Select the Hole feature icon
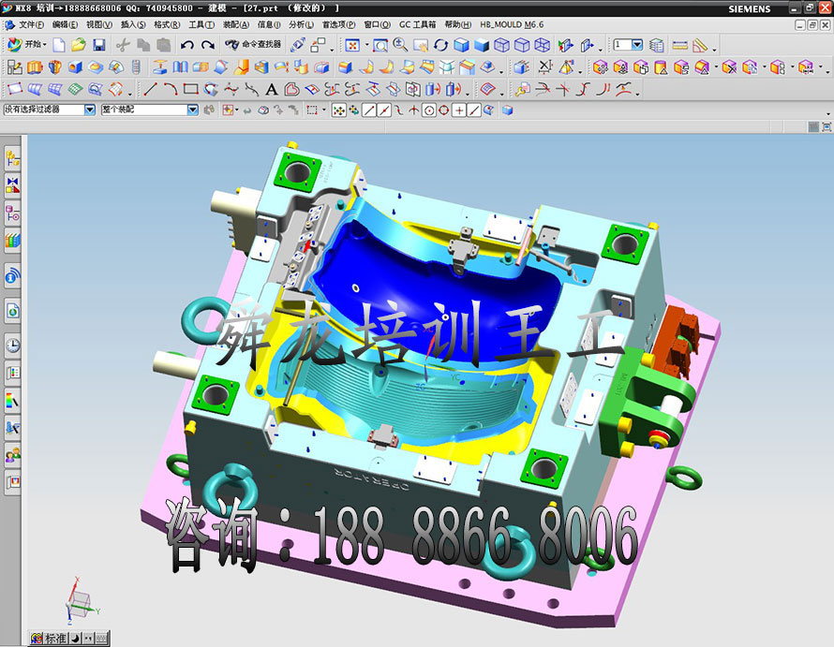 (75, 67)
